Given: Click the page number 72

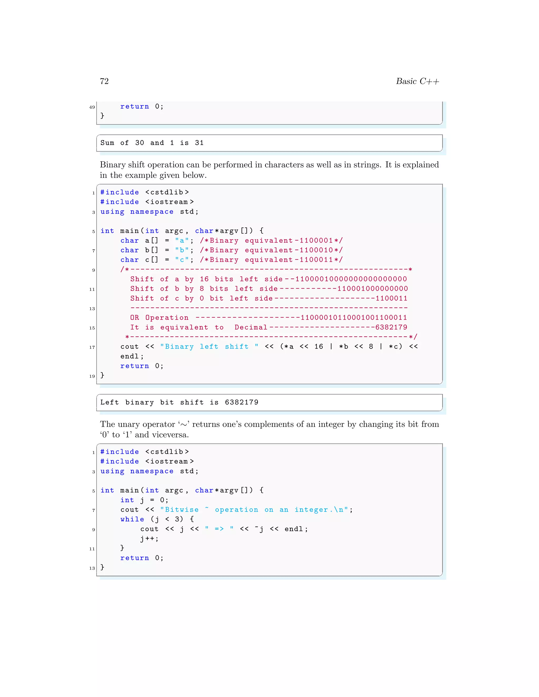Looking at the screenshot, I should (104, 81).
